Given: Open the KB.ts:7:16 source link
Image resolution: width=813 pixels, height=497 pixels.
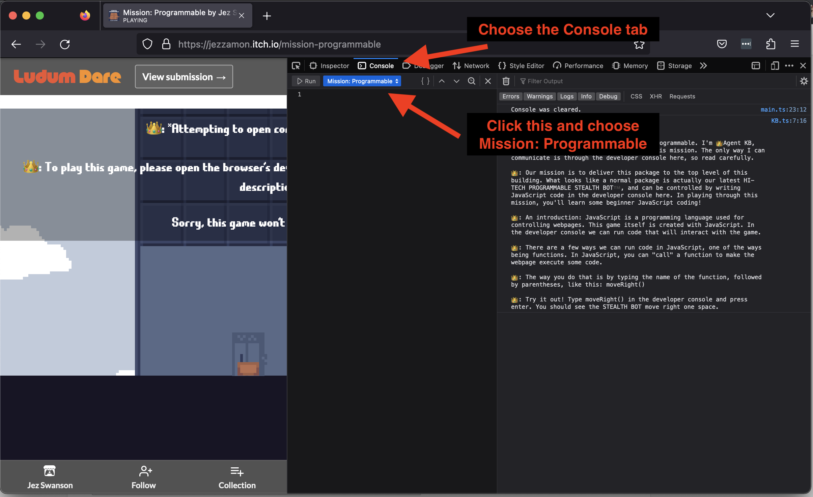Looking at the screenshot, I should (789, 121).
